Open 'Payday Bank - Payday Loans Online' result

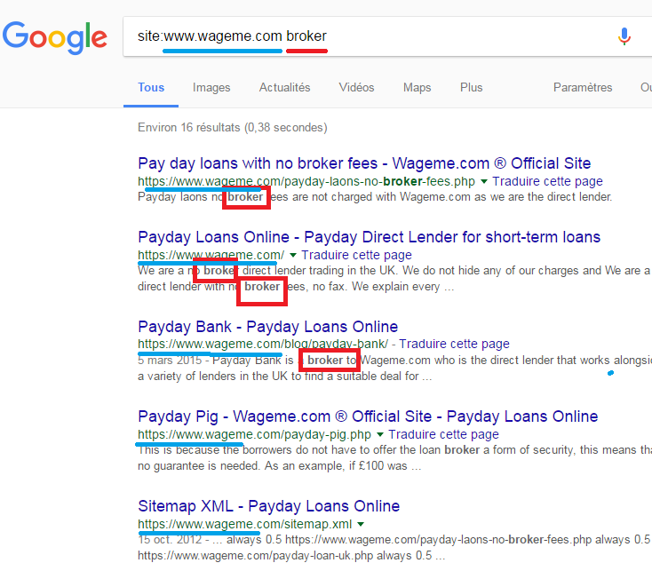[267, 327]
